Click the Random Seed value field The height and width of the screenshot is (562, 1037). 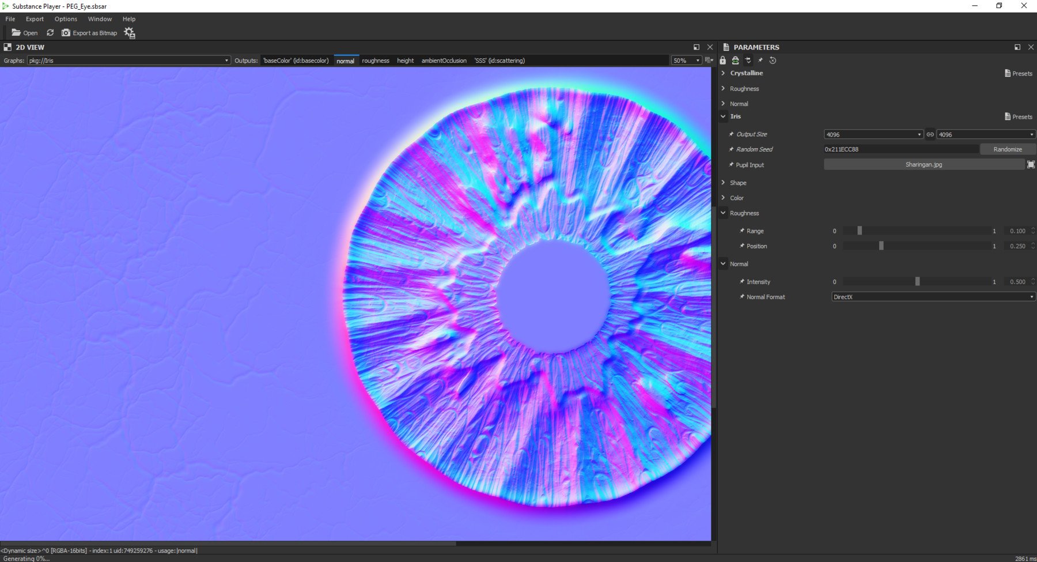pyautogui.click(x=901, y=149)
